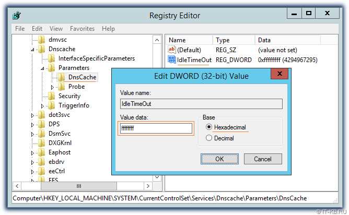The height and width of the screenshot is (215, 349).
Task: Click the tree vertical scrollbar up arrow
Action: [x=157, y=40]
